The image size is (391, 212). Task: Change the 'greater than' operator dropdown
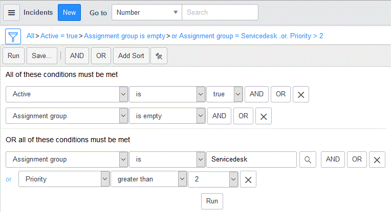point(148,179)
